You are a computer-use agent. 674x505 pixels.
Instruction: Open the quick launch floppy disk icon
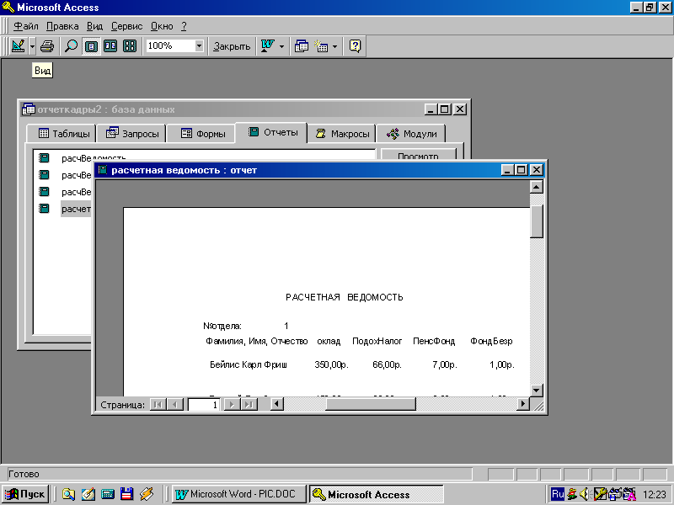tap(126, 494)
